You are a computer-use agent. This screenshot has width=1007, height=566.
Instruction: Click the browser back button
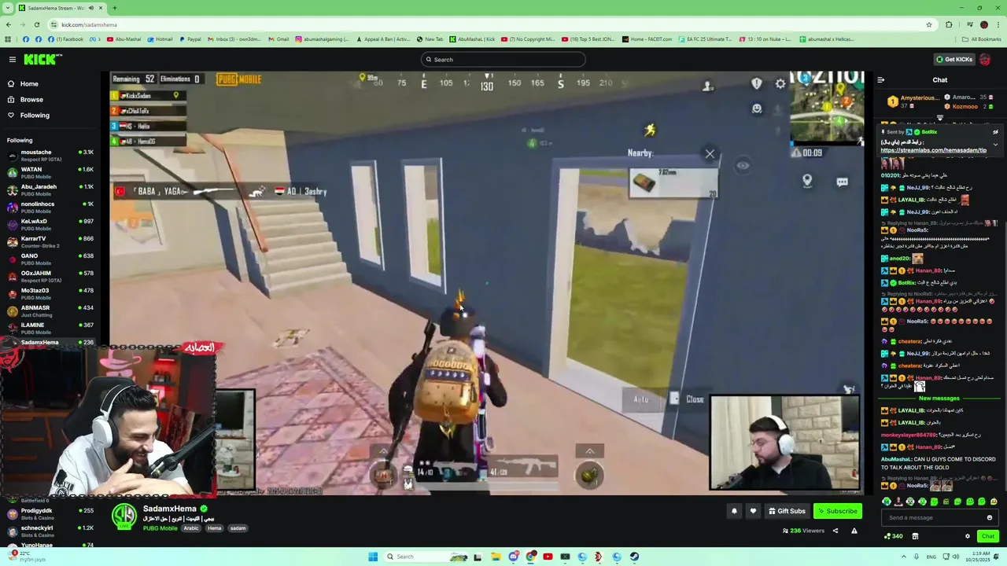coord(9,24)
